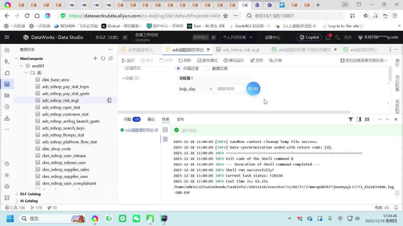Switch to the ads层指标统计 tab

point(360,50)
